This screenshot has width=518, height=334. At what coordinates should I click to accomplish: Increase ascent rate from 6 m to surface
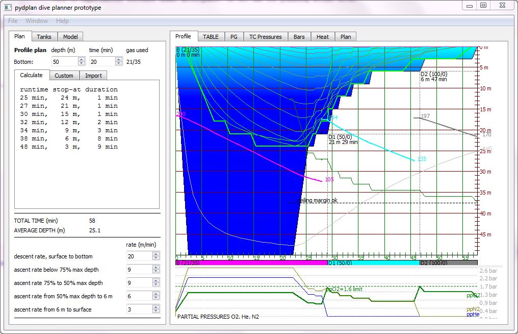pyautogui.click(x=156, y=307)
